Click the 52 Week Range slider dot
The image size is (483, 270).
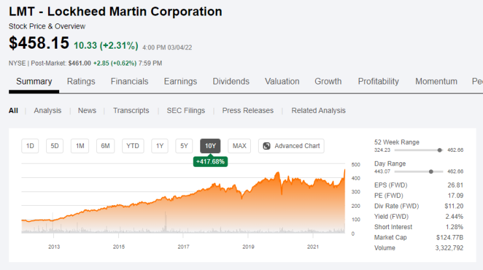(x=439, y=150)
